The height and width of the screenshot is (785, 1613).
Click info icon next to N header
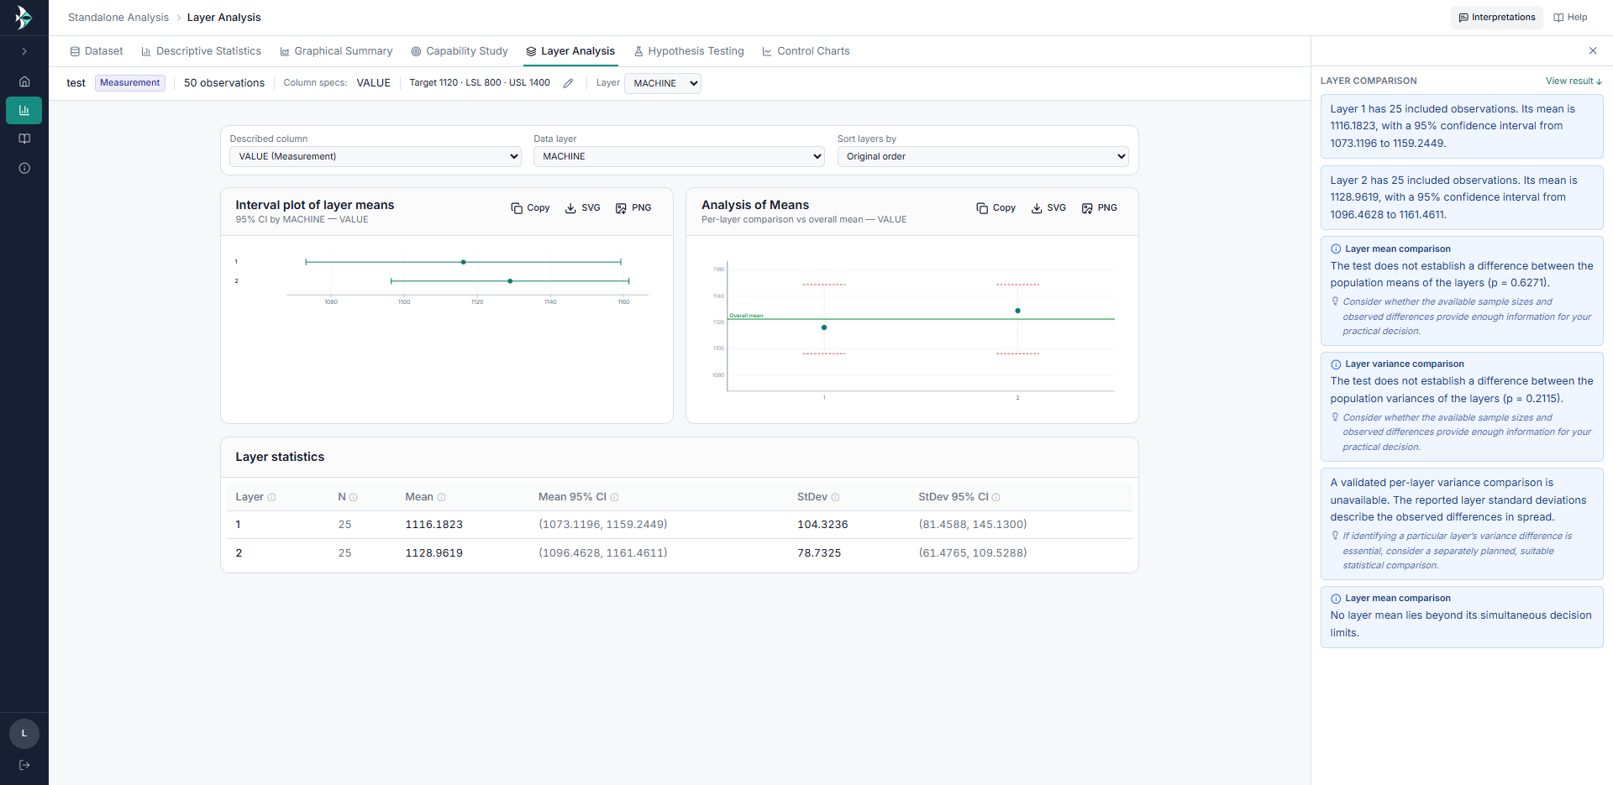point(353,498)
